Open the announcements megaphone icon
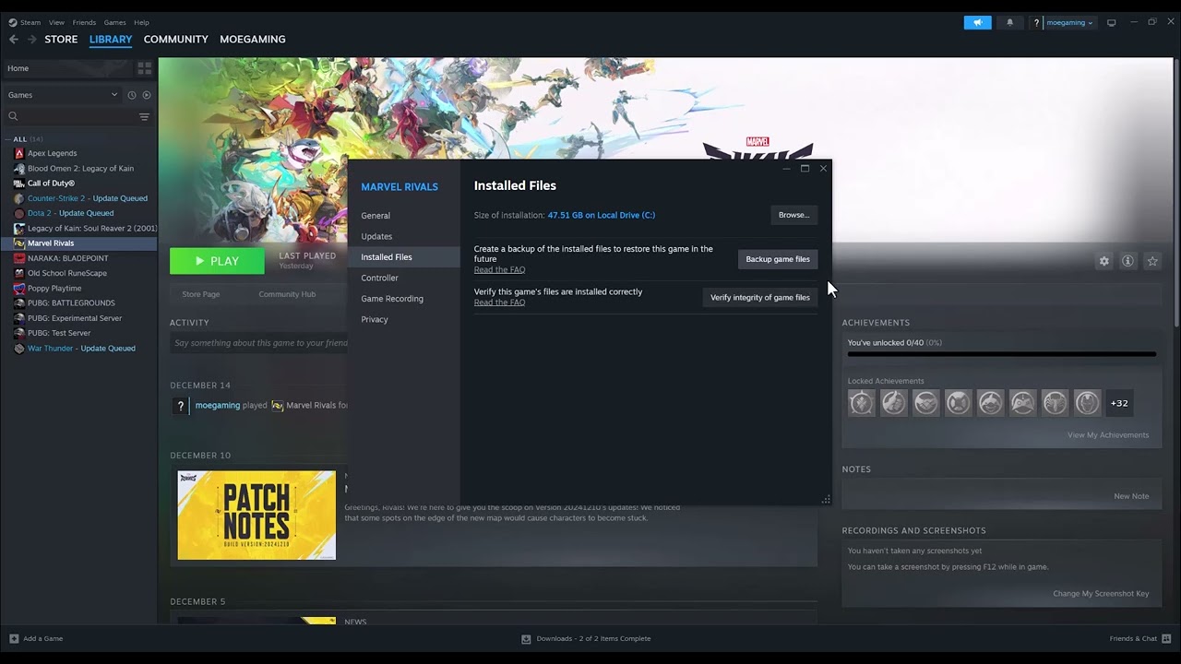This screenshot has height=664, width=1181. tap(977, 22)
